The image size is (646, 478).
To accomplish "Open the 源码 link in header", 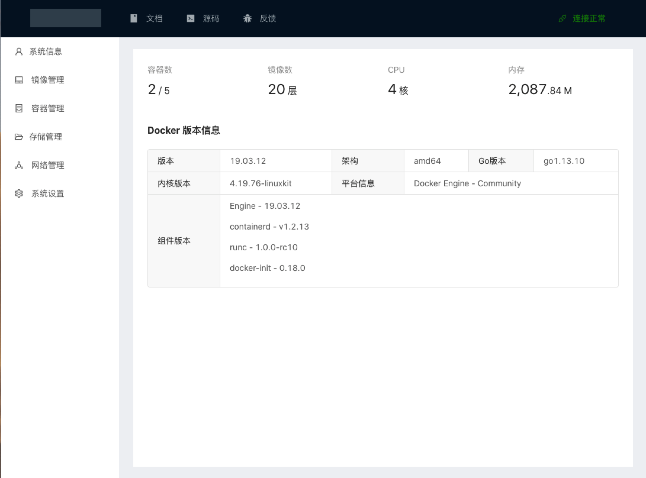I will point(211,18).
